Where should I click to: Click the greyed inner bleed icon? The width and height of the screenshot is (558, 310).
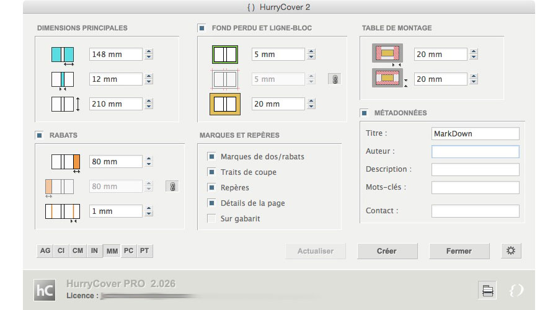click(x=225, y=79)
